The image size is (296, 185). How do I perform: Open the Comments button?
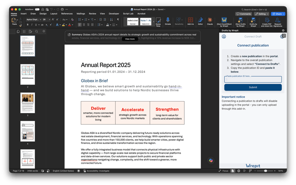click(244, 14)
